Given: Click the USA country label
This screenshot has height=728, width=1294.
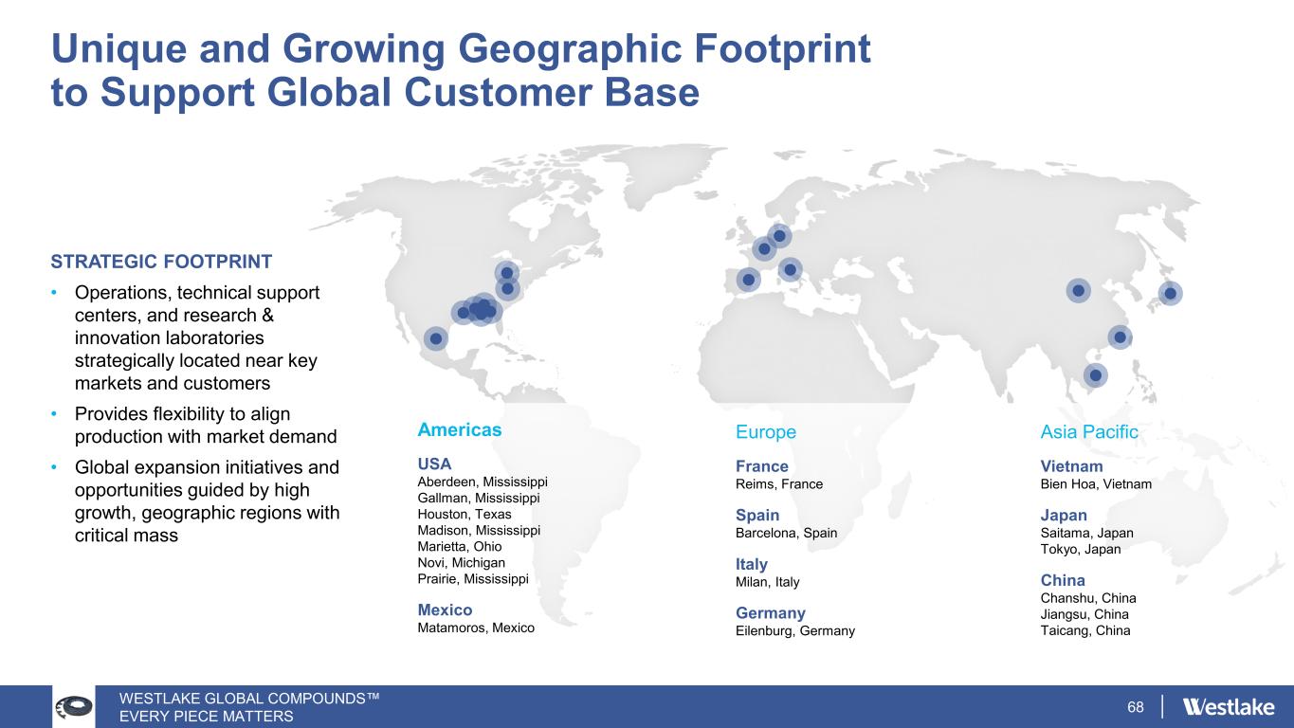Looking at the screenshot, I should click(x=434, y=464).
